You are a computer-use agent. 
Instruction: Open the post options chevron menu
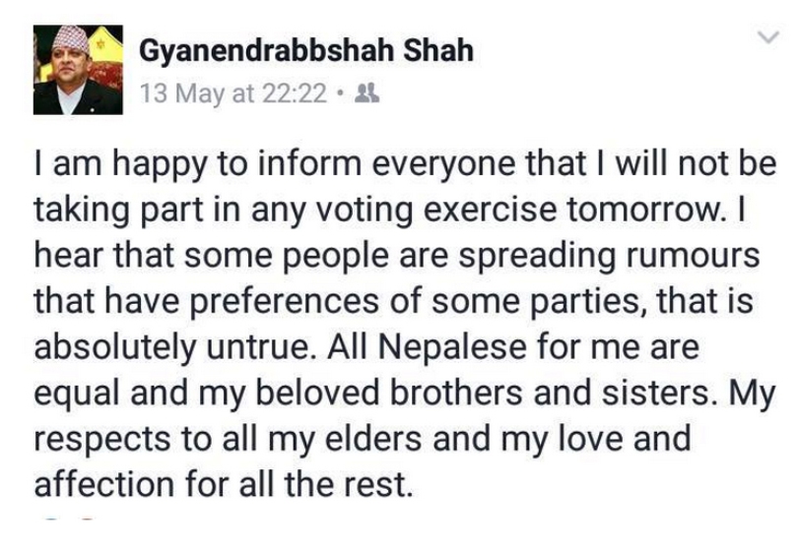tap(765, 38)
